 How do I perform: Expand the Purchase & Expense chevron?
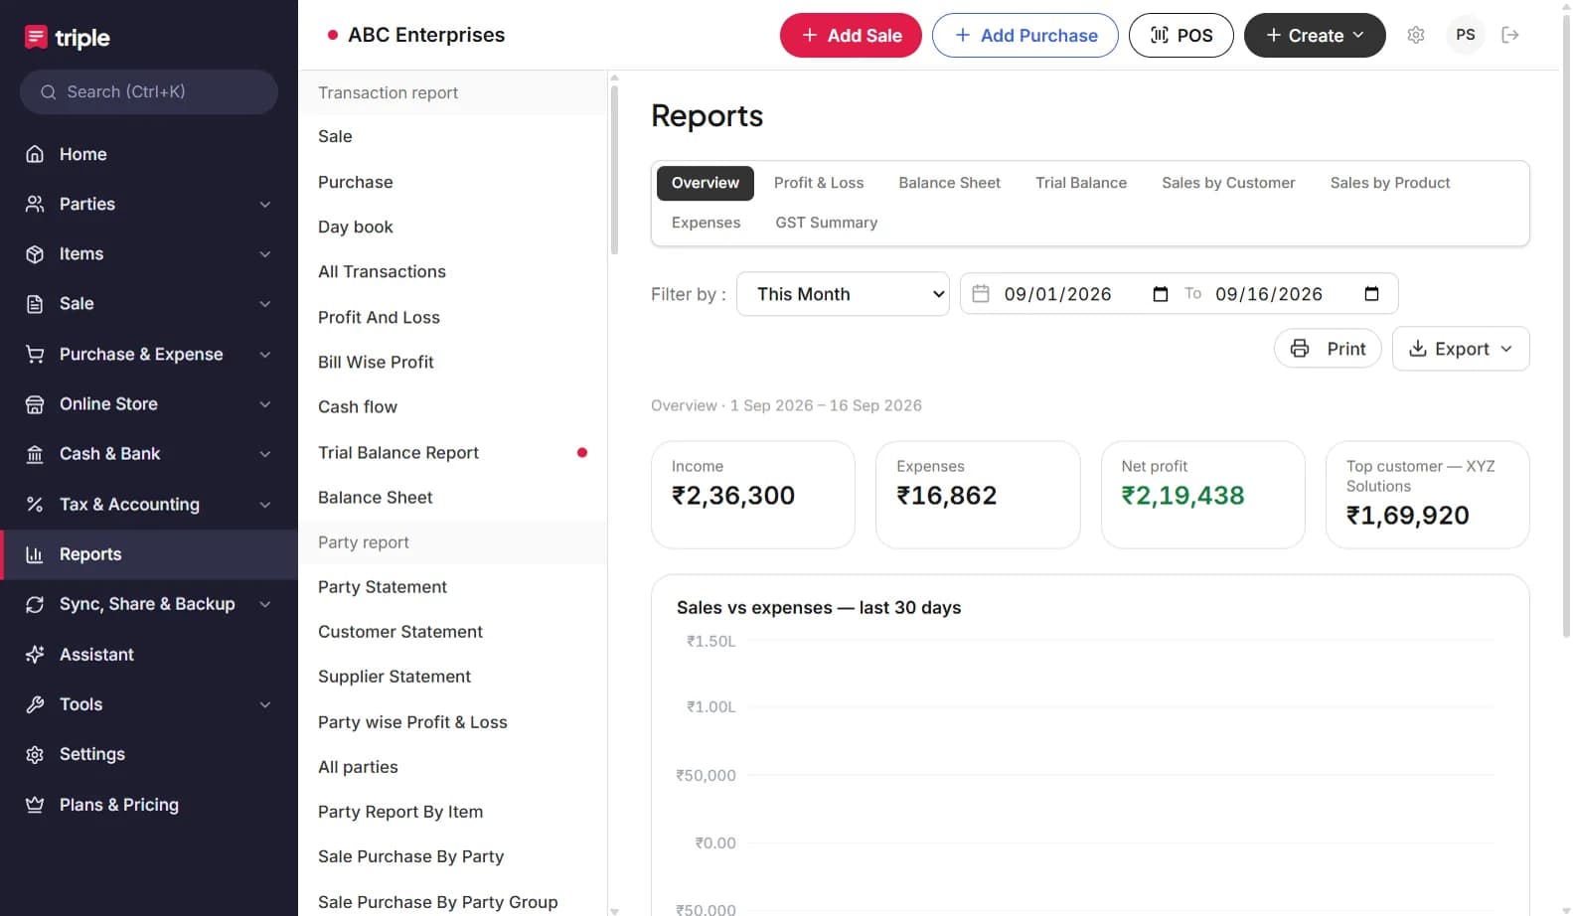[x=265, y=355]
